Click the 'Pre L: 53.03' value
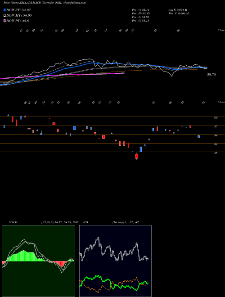The height and width of the screenshot is (297, 225). tap(140, 17)
